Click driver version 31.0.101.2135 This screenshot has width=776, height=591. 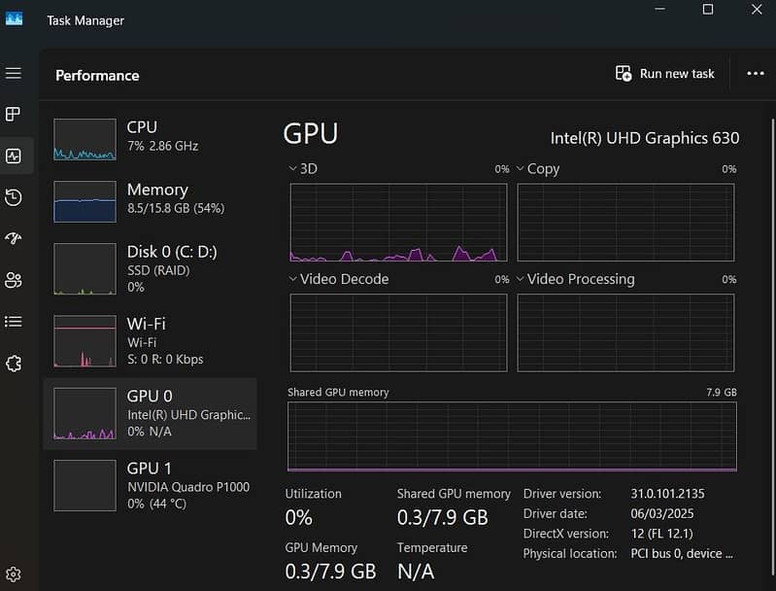click(667, 494)
